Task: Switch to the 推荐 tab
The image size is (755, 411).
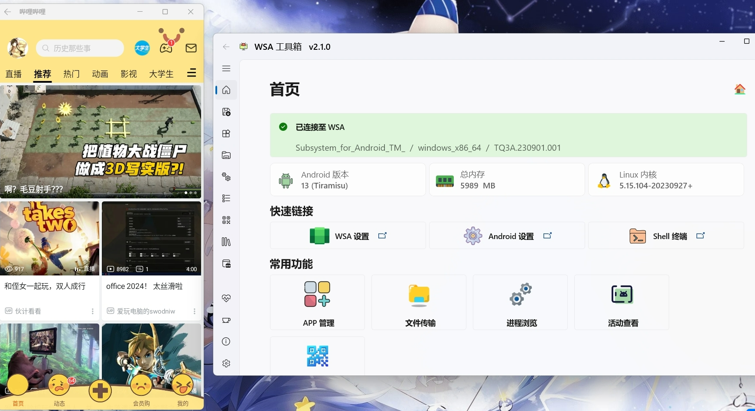Action: 42,74
